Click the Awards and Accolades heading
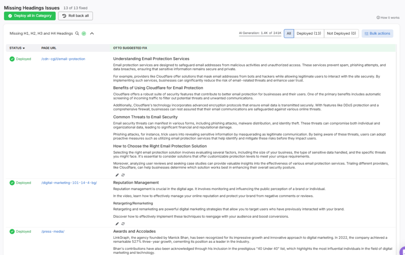This screenshot has height=255, width=405. tap(134, 231)
